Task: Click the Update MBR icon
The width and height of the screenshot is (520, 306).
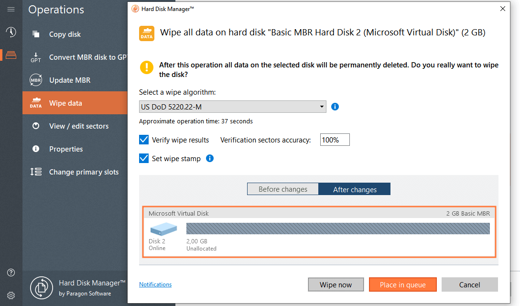Action: click(36, 80)
